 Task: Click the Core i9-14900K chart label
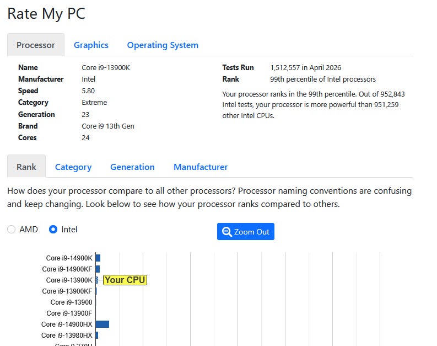pyautogui.click(x=69, y=258)
